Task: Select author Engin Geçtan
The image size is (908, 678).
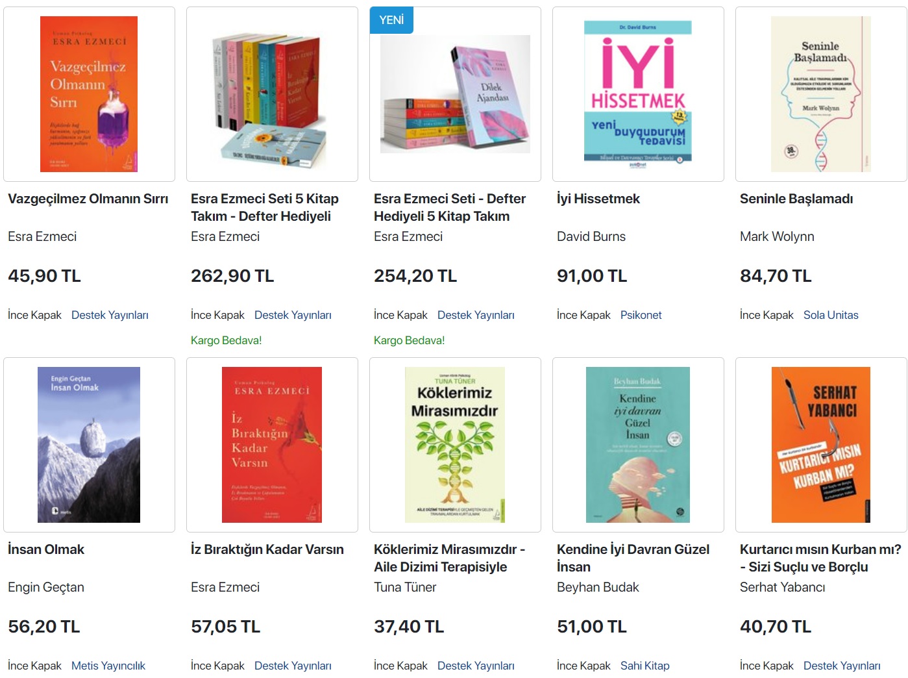Action: tap(46, 587)
